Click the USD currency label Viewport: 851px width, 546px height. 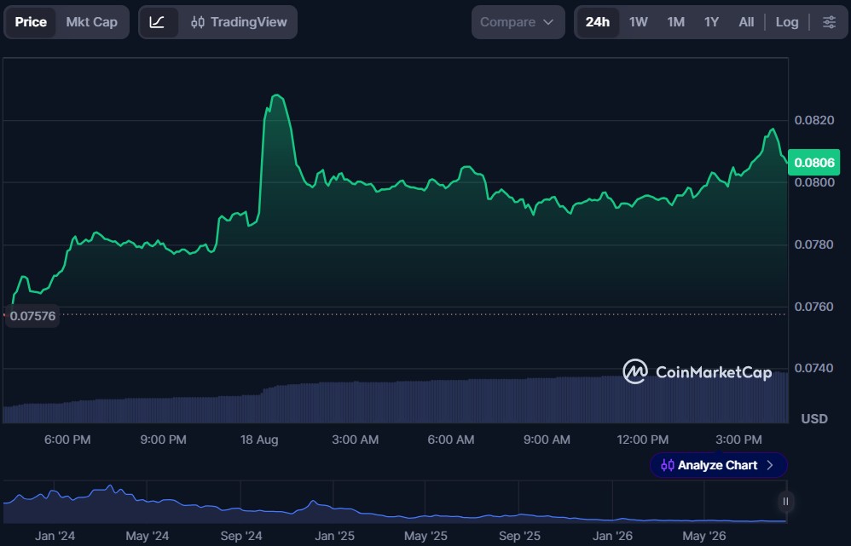pyautogui.click(x=814, y=419)
